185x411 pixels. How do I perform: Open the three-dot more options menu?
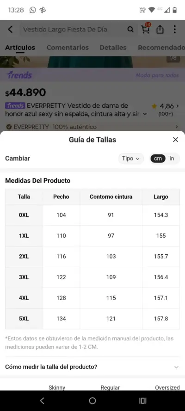pos(174,30)
